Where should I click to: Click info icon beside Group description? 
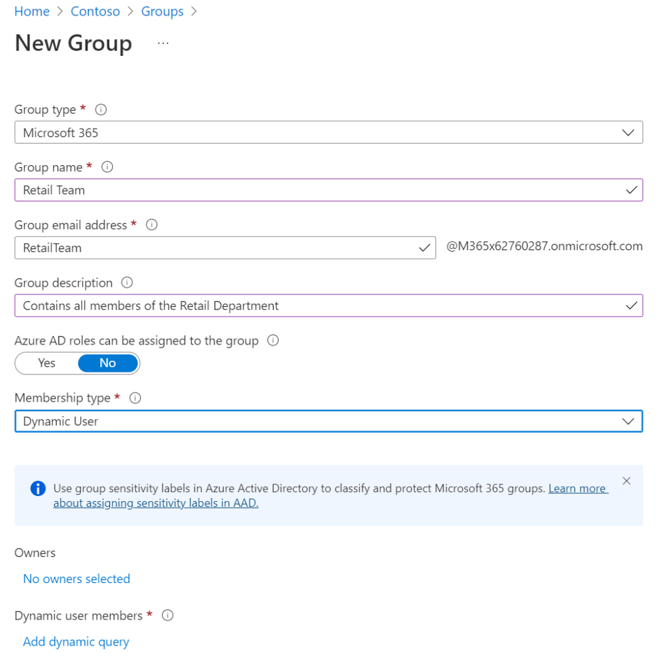tap(127, 283)
